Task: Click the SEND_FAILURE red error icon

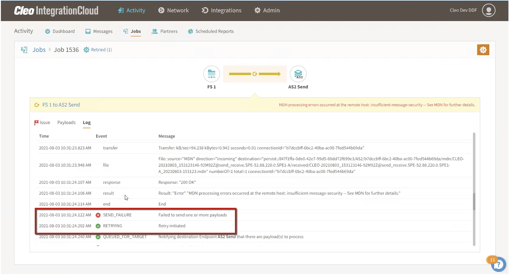Action: pos(98,215)
